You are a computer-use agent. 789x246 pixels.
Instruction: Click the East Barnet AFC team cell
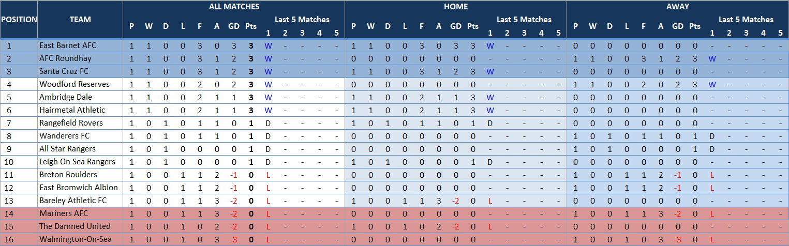[x=80, y=45]
